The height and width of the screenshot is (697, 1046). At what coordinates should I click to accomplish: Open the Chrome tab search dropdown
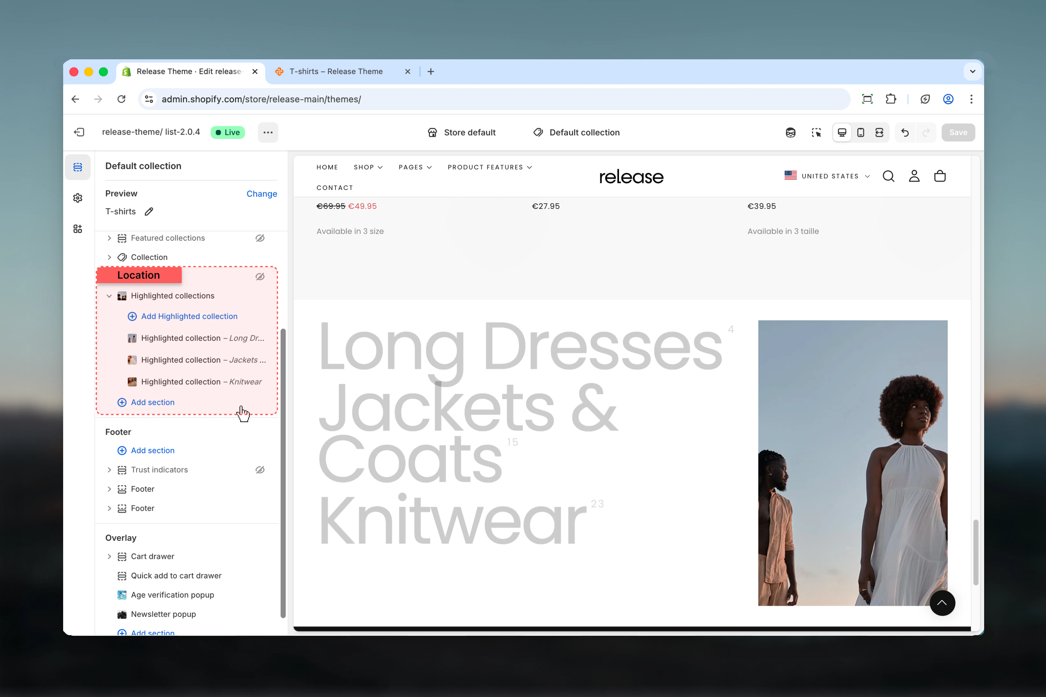pos(973,71)
